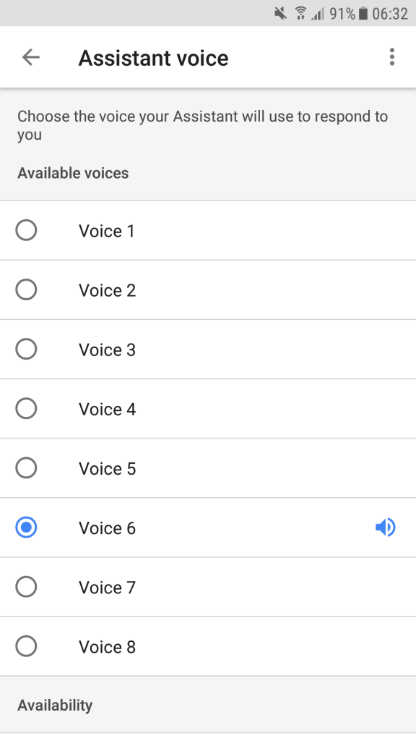Tap the battery icon in status bar
Viewport: 416px width, 741px height.
click(x=363, y=13)
